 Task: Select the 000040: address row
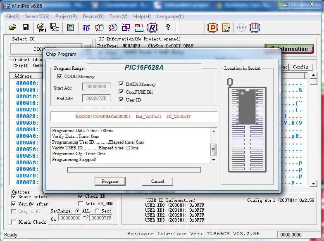point(27,136)
